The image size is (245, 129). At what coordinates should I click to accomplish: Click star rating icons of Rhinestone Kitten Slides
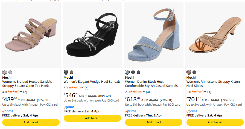point(197,92)
